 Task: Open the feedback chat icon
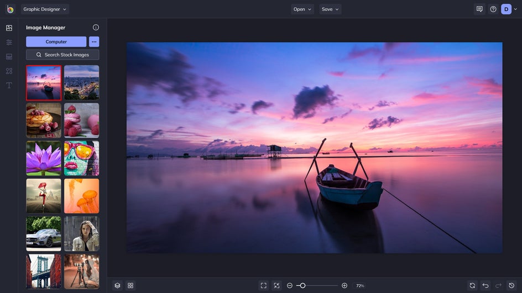click(x=479, y=9)
